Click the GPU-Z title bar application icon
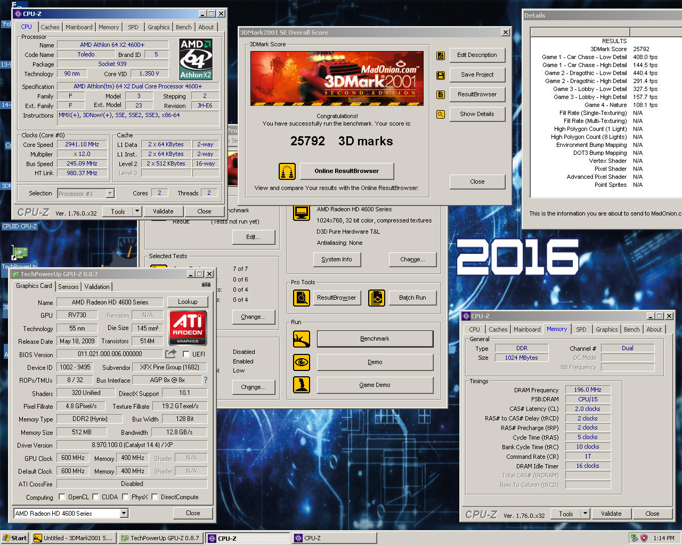This screenshot has height=545, width=682. pos(15,274)
